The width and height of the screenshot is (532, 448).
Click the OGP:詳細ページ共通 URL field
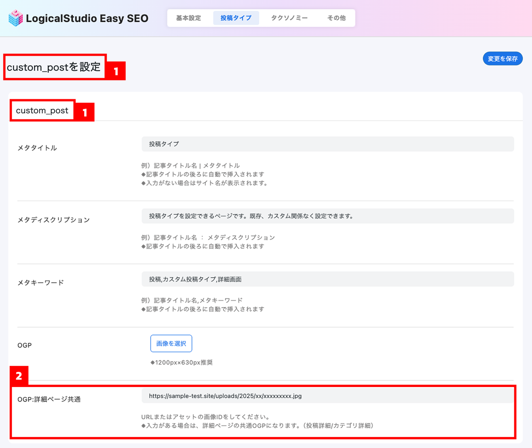(x=327, y=396)
